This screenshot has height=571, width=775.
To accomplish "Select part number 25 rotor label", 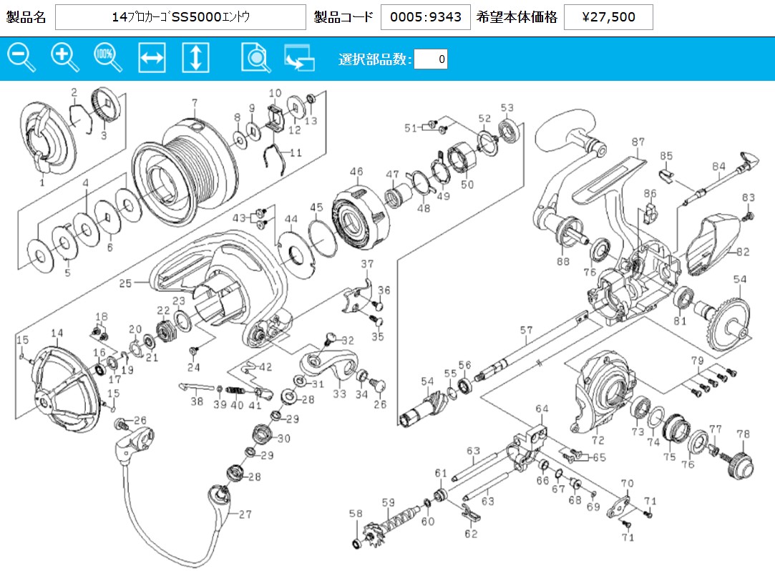I will (x=125, y=283).
